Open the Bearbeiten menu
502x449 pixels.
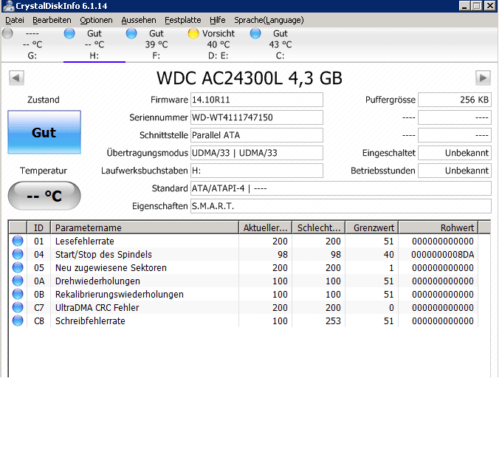pos(52,20)
